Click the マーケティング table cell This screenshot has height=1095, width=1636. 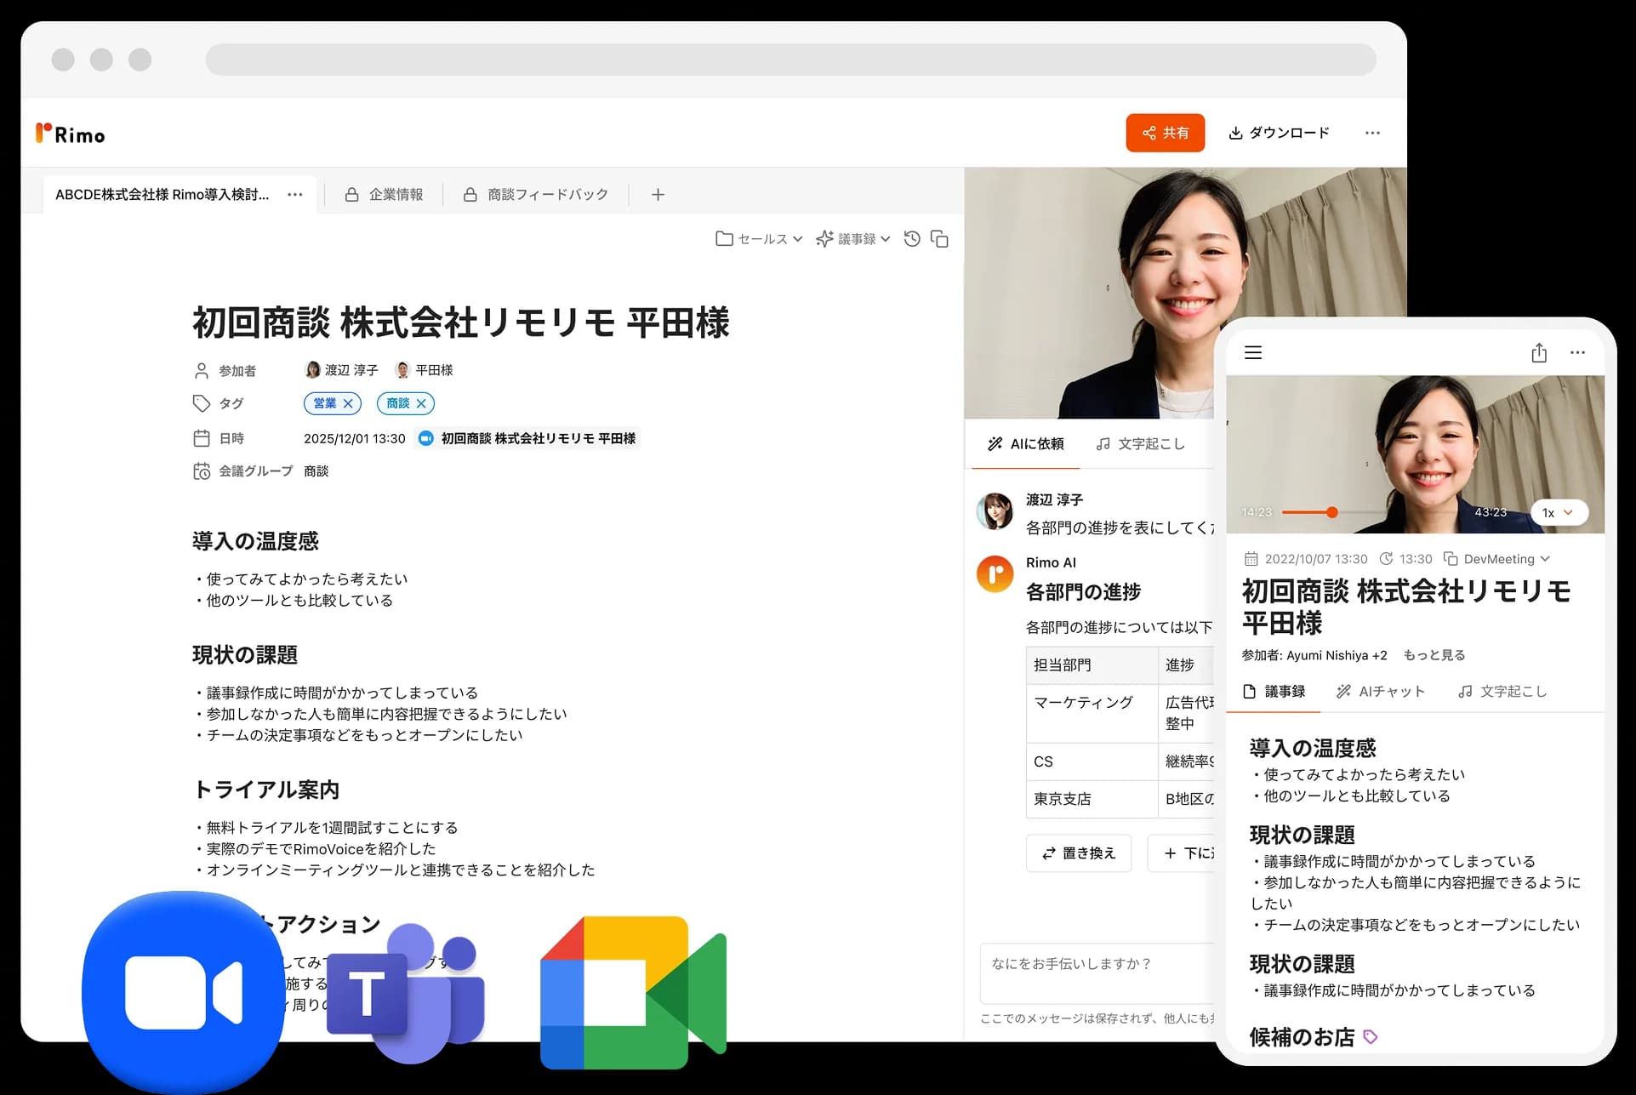tap(1092, 713)
